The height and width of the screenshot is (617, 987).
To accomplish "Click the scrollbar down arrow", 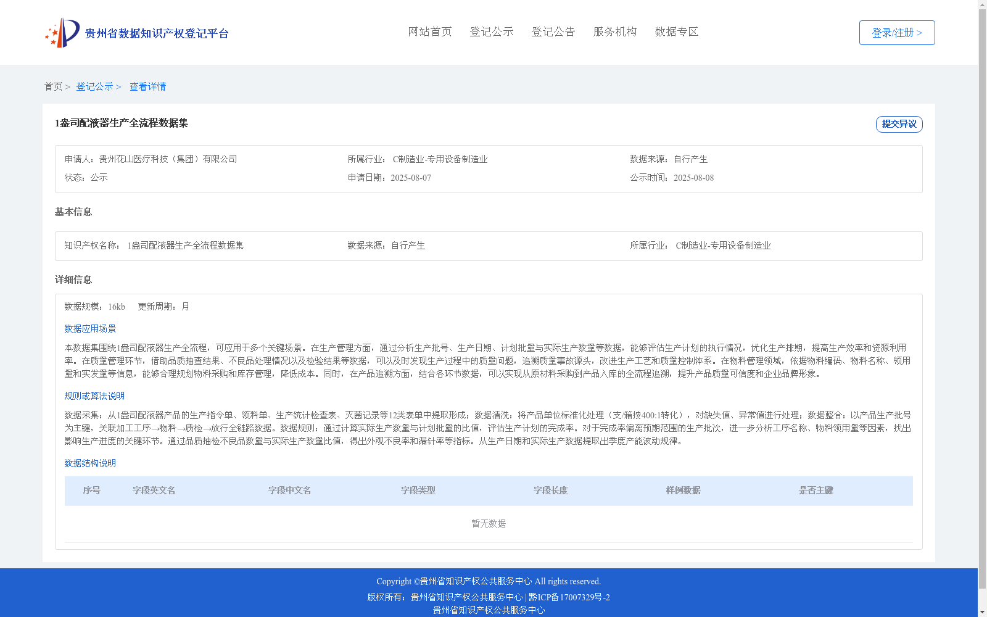I will click(x=983, y=613).
